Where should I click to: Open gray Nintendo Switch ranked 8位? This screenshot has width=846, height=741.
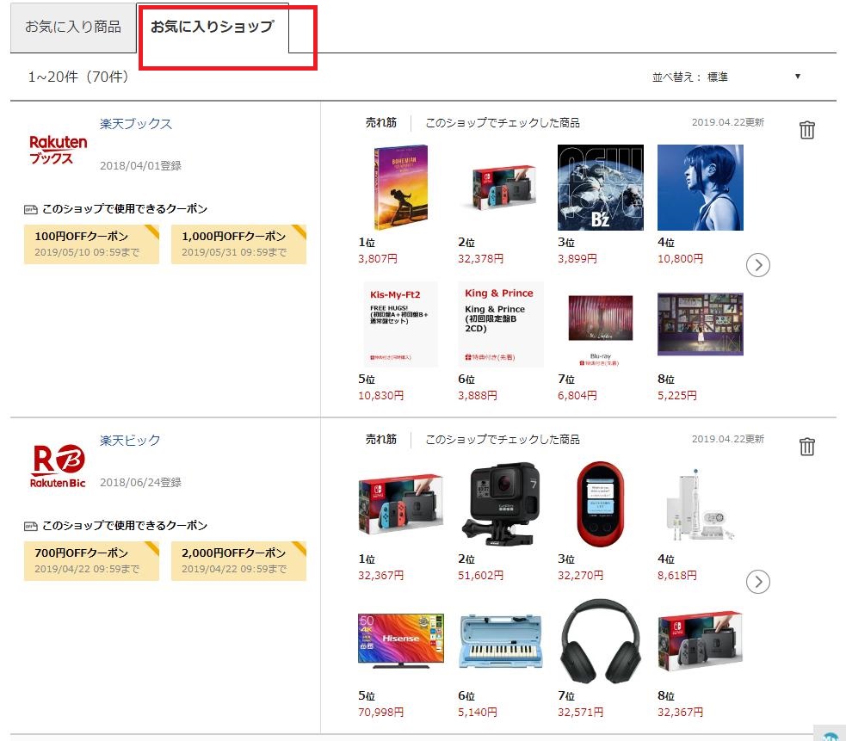pos(701,640)
